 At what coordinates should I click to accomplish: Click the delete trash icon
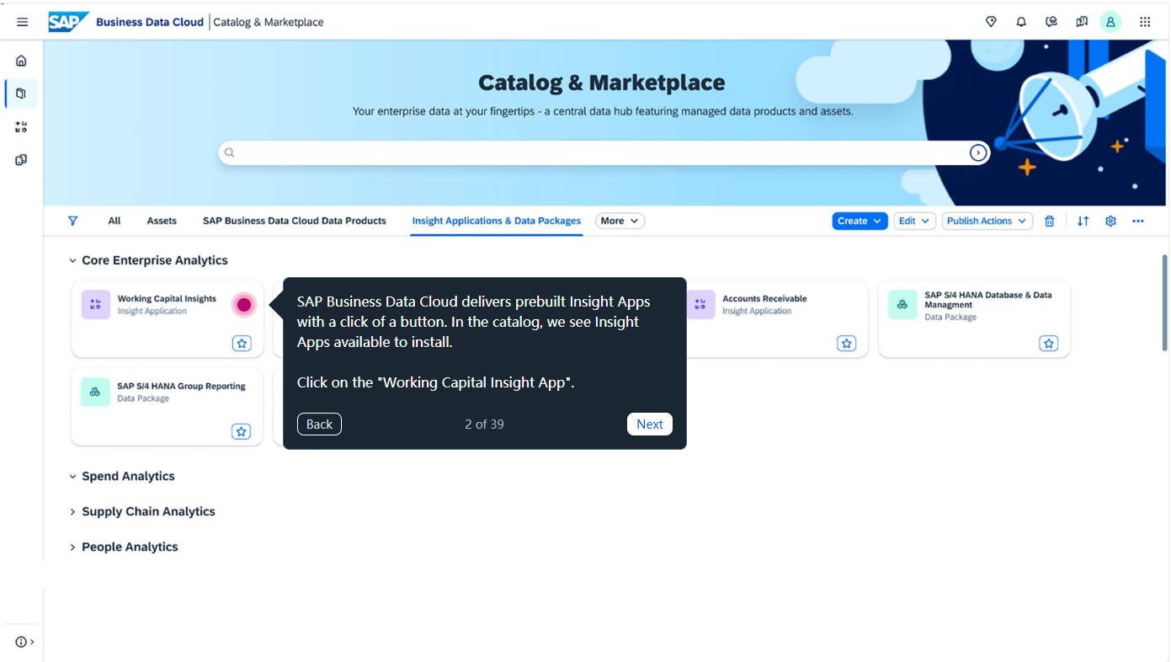click(1050, 221)
